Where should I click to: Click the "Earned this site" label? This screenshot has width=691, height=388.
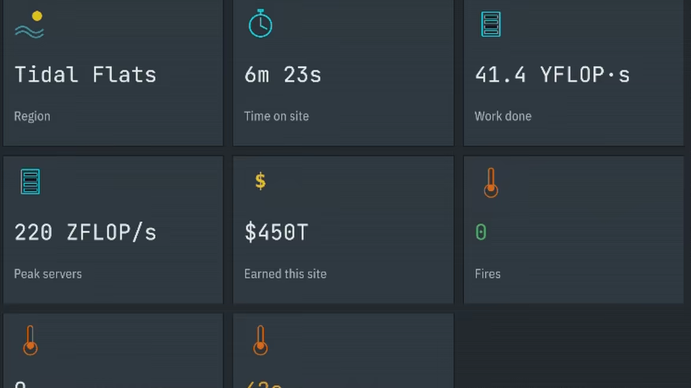285,274
